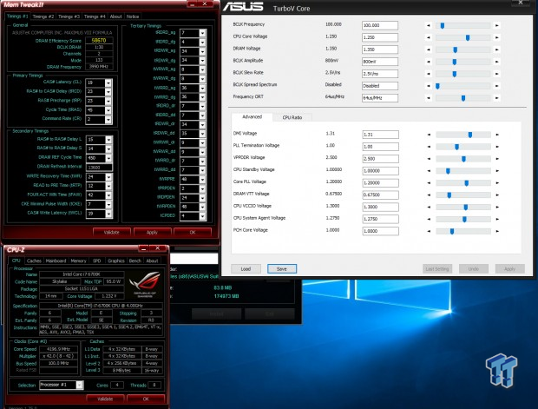Open the Memory tab in CPU-Z
This screenshot has width=538, height=409.
click(79, 261)
